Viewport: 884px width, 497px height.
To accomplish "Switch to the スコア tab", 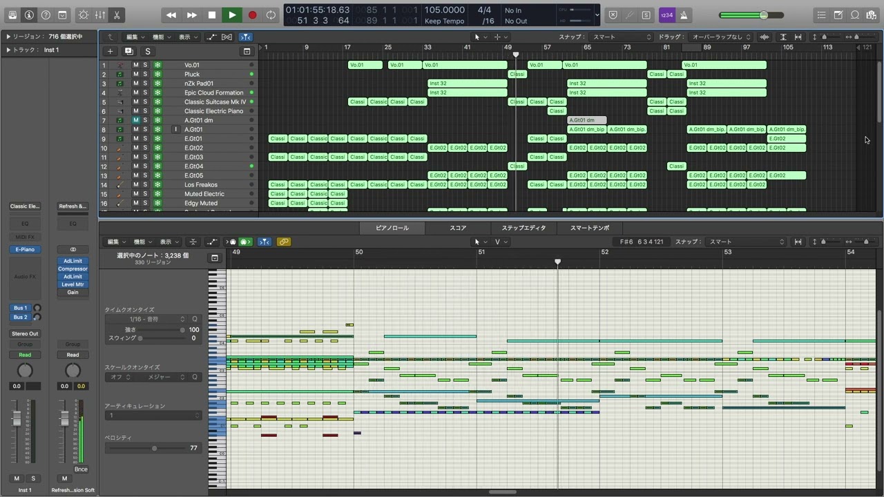I will [x=458, y=228].
